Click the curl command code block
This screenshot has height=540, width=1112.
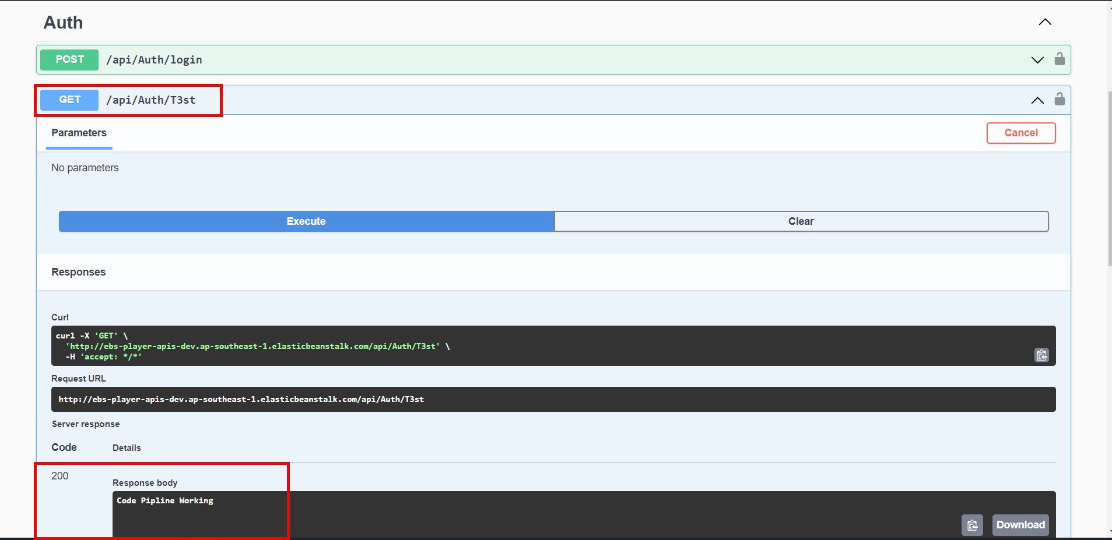coord(553,345)
